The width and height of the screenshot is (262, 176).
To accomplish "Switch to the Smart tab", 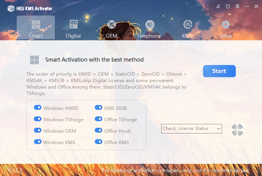I will (x=36, y=27).
